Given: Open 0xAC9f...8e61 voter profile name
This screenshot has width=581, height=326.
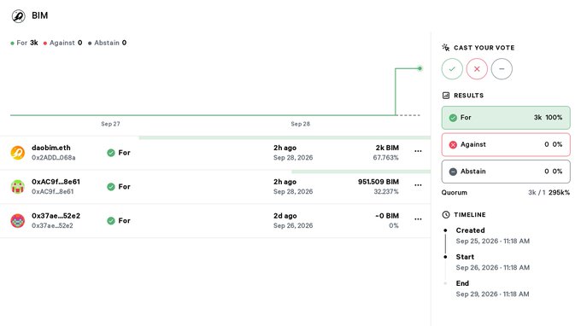Looking at the screenshot, I should (56, 182).
